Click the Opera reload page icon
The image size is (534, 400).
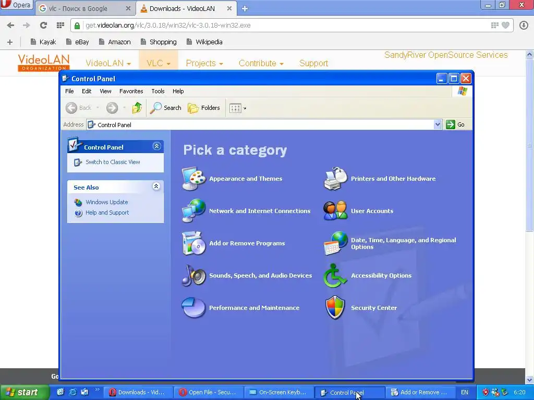pos(43,25)
